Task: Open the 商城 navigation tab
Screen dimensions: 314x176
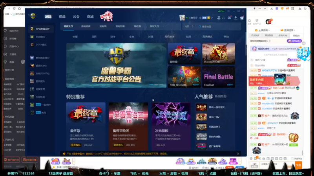Action: (90, 17)
